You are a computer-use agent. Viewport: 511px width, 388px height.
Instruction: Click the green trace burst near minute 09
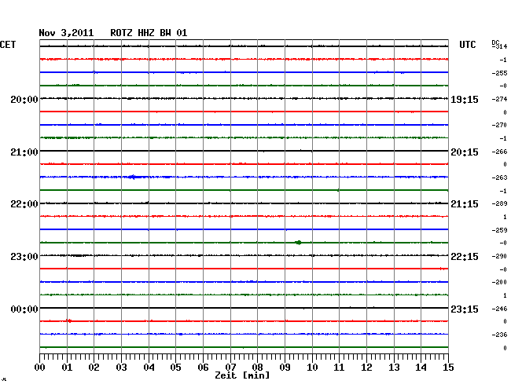(298, 243)
